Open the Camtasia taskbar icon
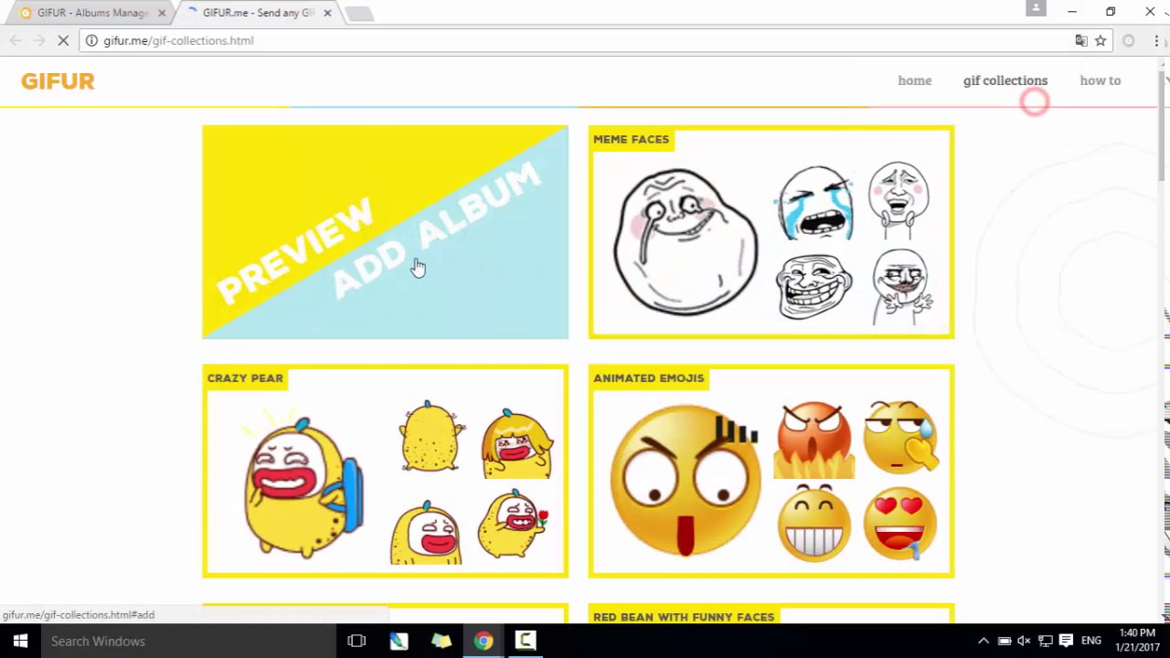The height and width of the screenshot is (658, 1170). 526,641
